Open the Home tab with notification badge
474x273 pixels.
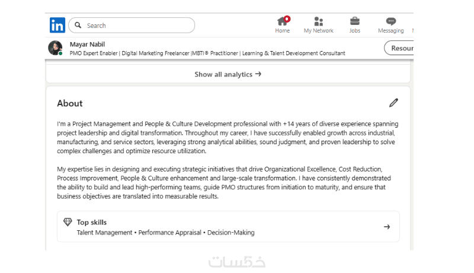[x=283, y=25]
